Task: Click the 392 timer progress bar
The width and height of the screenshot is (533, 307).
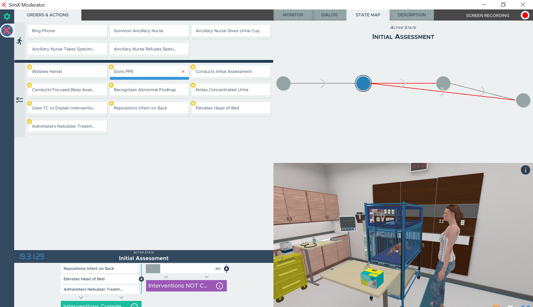Action: tap(185, 269)
